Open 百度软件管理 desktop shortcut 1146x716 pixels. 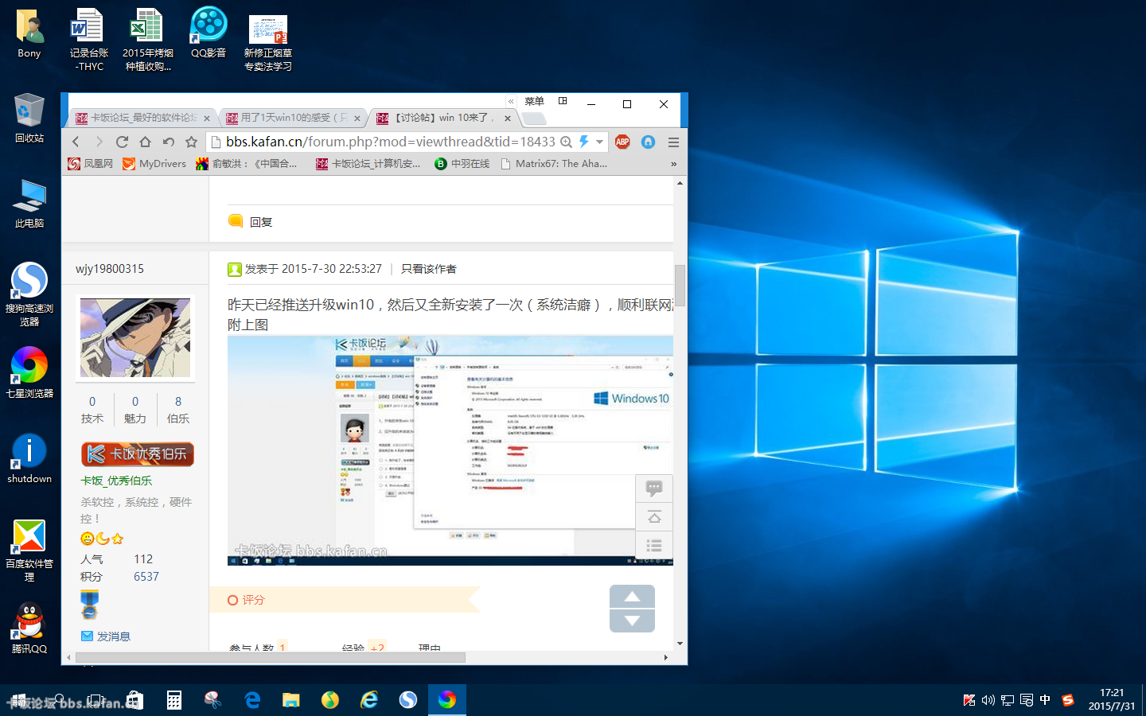point(29,551)
